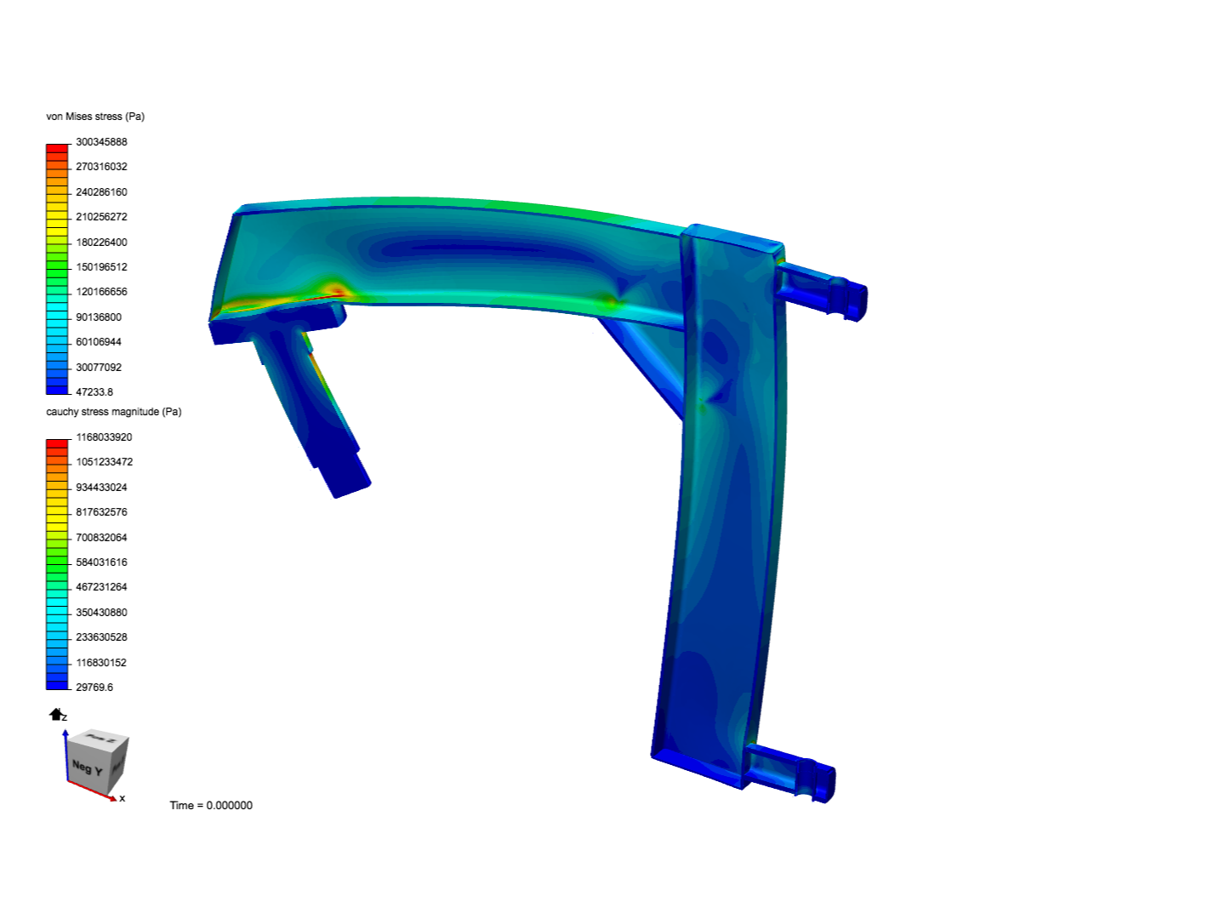Viewport: 1225px width, 919px height.
Task: Click the 120166656 legend value
Action: pyautogui.click(x=101, y=292)
